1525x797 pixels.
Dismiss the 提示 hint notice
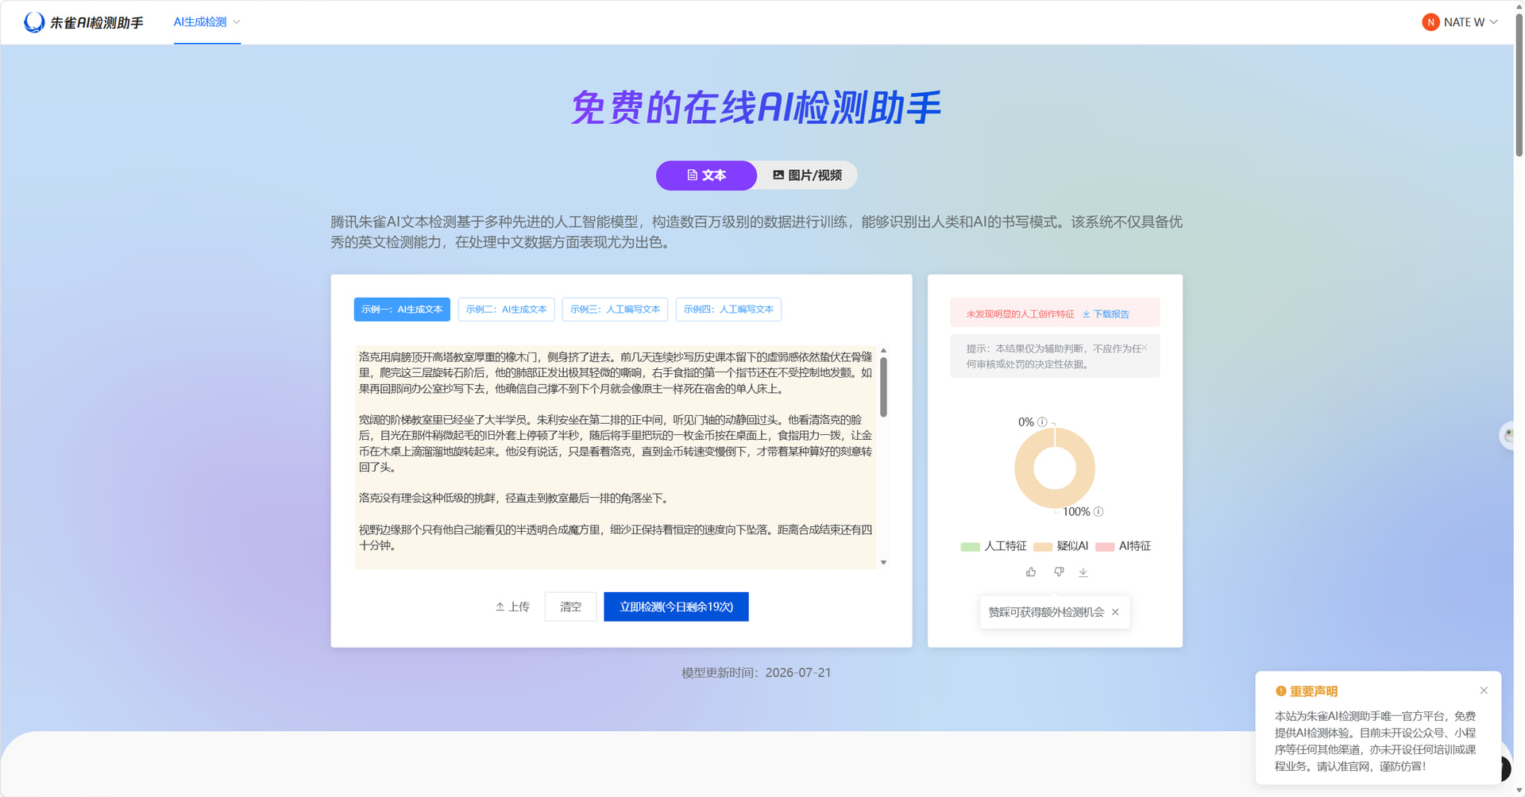click(1144, 348)
